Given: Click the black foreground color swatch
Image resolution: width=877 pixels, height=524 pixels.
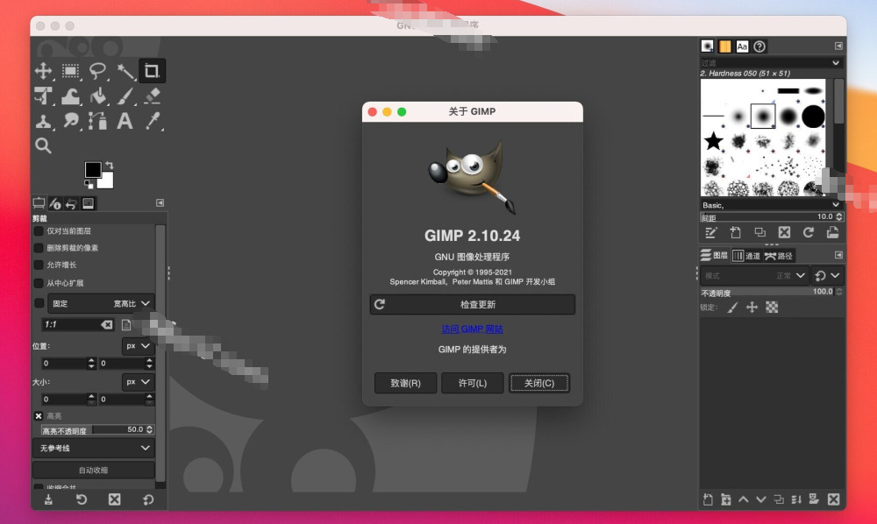Looking at the screenshot, I should click(92, 169).
